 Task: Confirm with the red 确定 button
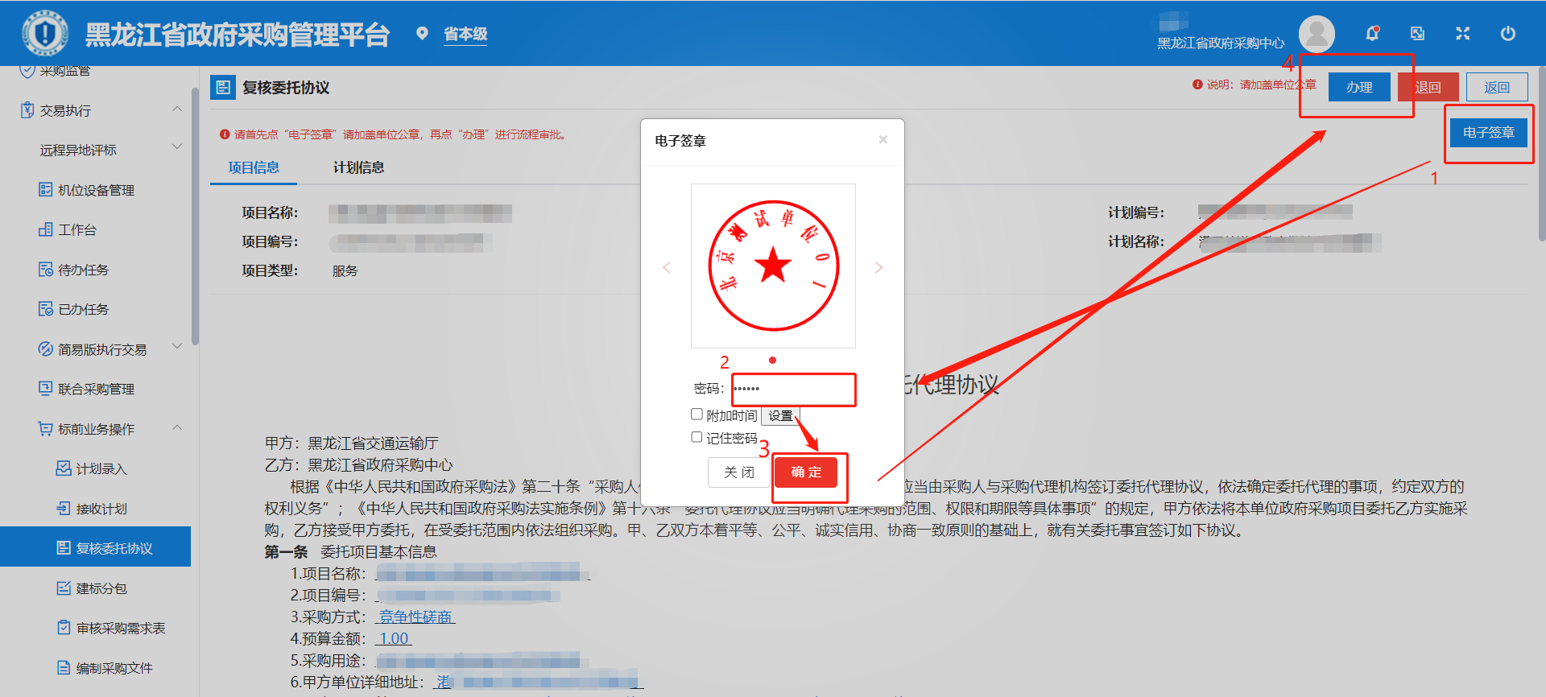tap(806, 472)
